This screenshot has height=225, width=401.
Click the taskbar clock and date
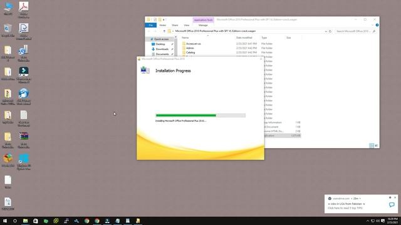393,221
